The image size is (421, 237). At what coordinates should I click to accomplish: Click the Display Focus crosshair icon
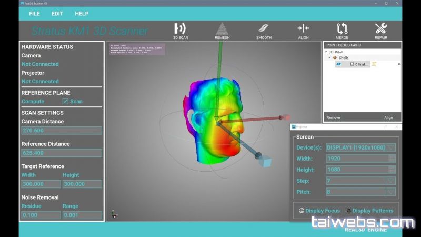[302, 211]
